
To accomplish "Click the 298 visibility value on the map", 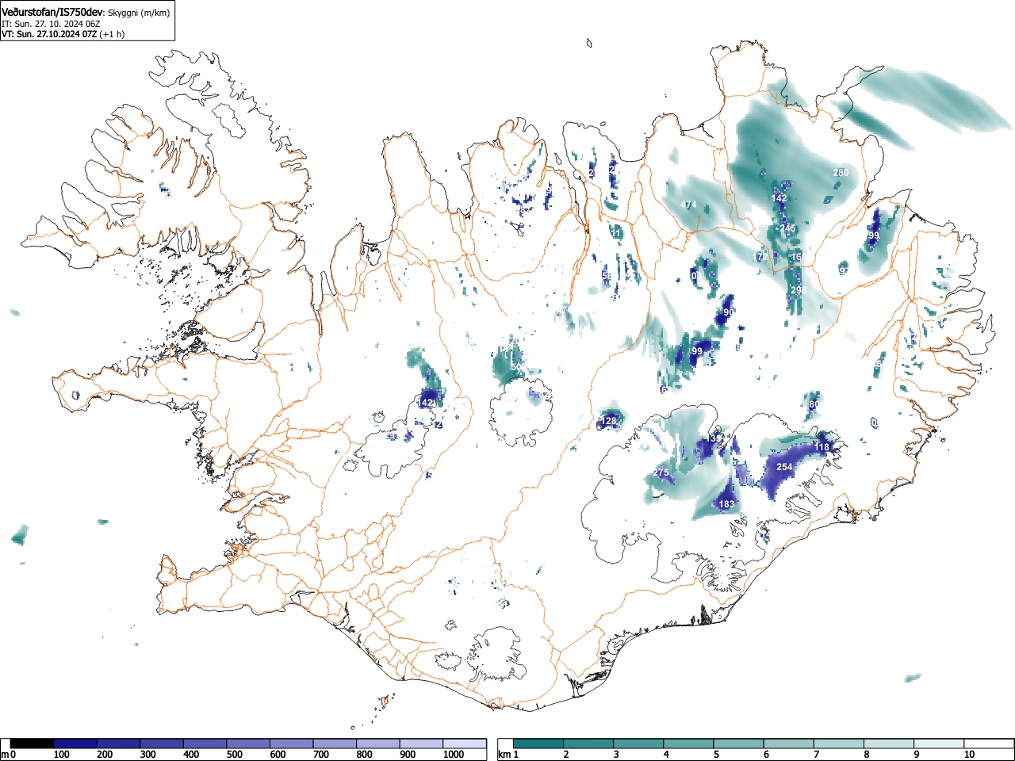I will (x=799, y=290).
